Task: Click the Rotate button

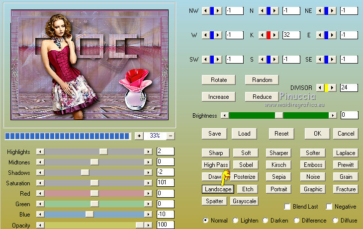Action: tap(219, 80)
